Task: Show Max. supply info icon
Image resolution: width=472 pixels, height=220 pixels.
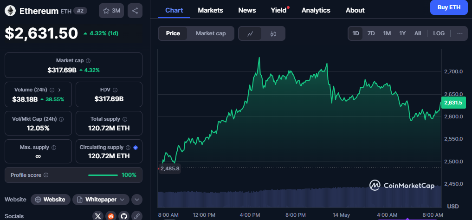Action: (x=54, y=148)
